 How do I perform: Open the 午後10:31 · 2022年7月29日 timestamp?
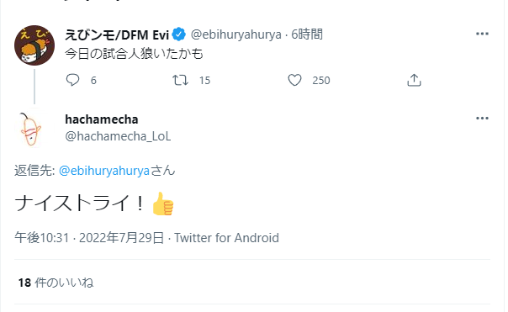click(89, 238)
